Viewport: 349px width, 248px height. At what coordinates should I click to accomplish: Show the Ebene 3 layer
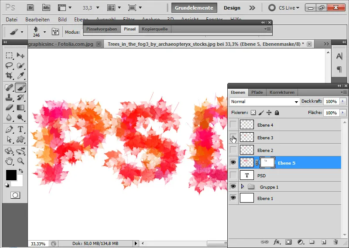233,137
